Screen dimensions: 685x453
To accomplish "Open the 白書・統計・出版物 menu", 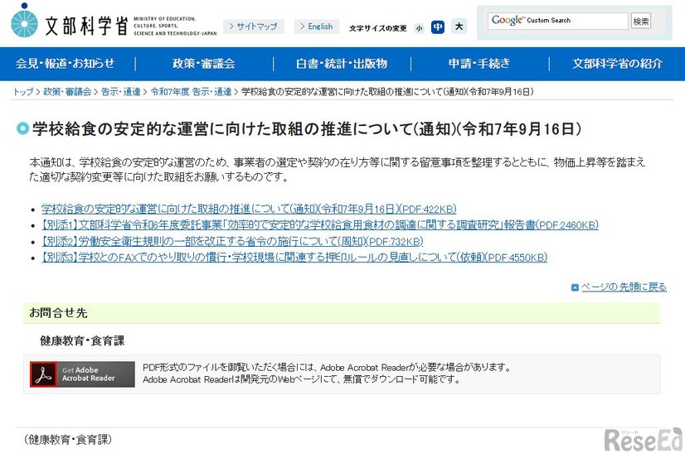I will pyautogui.click(x=342, y=64).
